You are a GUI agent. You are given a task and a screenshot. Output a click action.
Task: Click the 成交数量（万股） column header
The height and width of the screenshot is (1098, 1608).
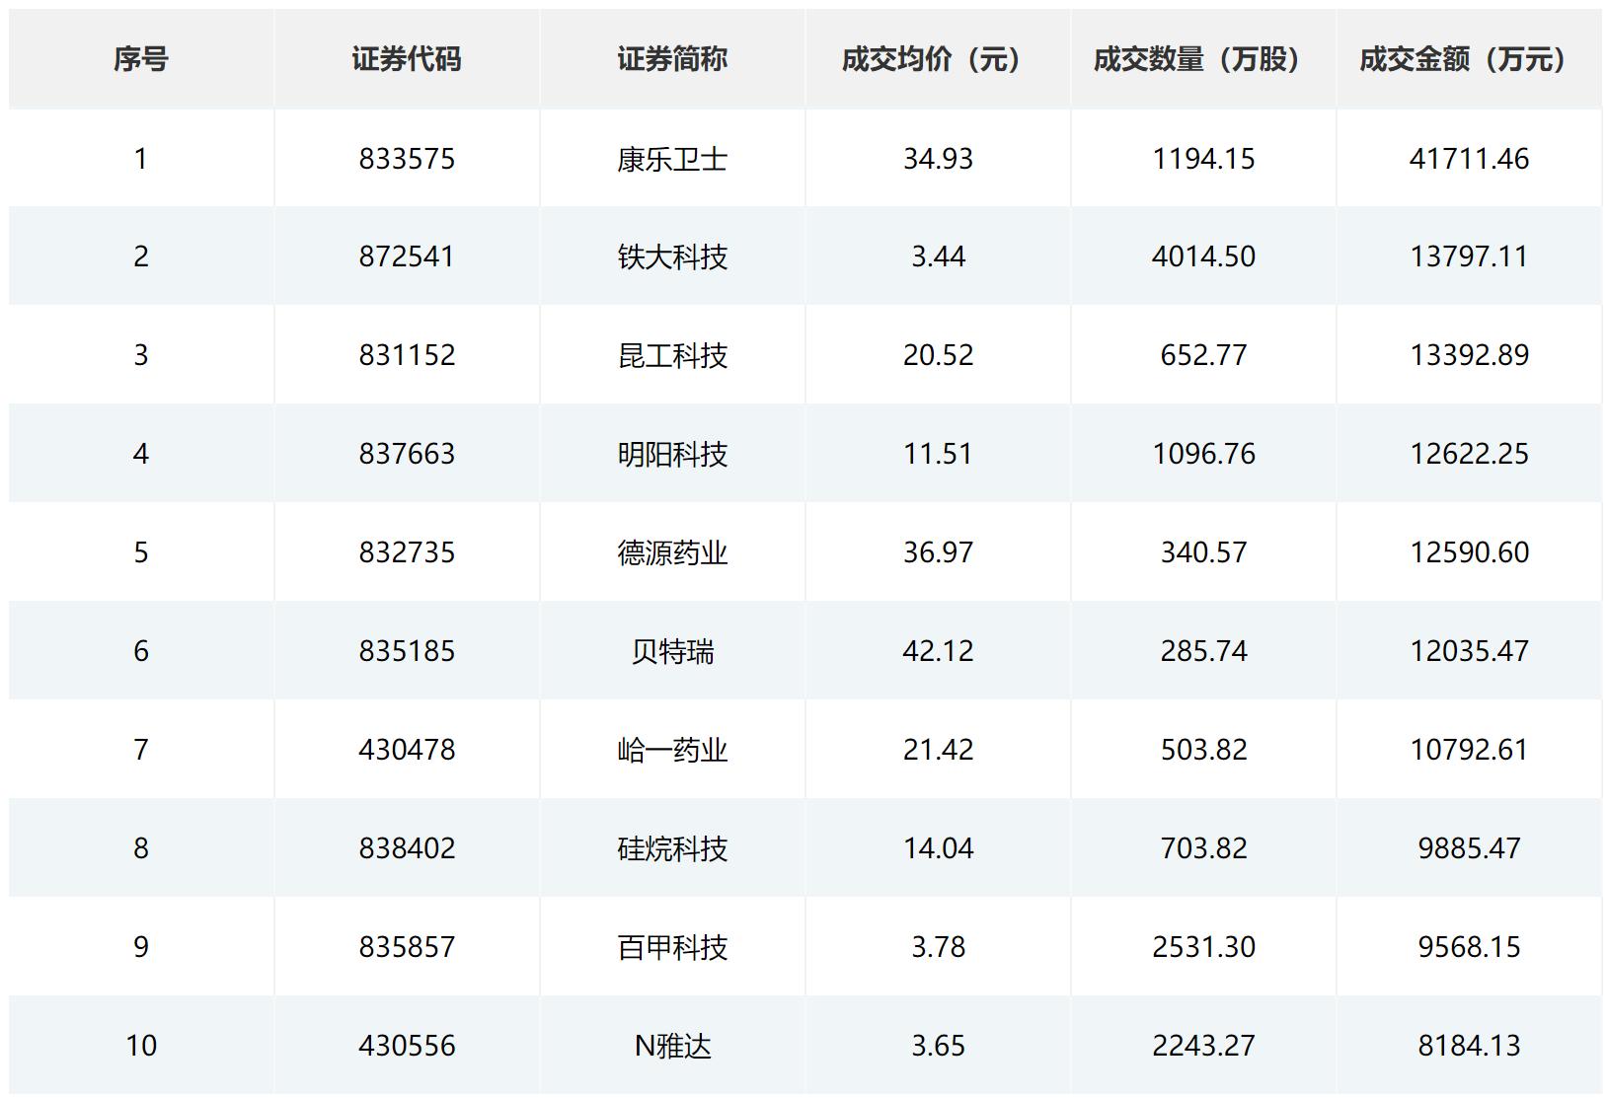coord(1203,59)
